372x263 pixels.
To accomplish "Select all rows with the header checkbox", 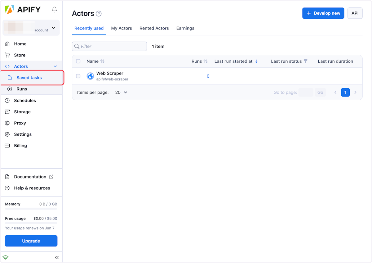I will [78, 61].
